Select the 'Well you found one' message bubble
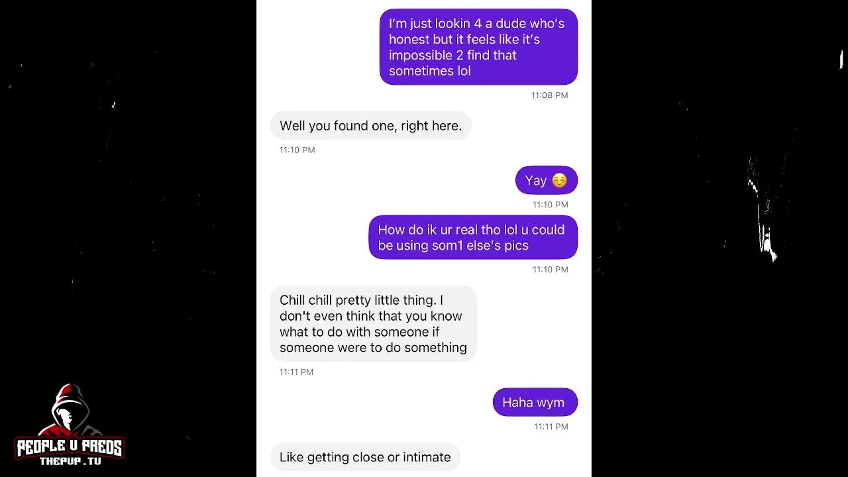 coord(371,125)
